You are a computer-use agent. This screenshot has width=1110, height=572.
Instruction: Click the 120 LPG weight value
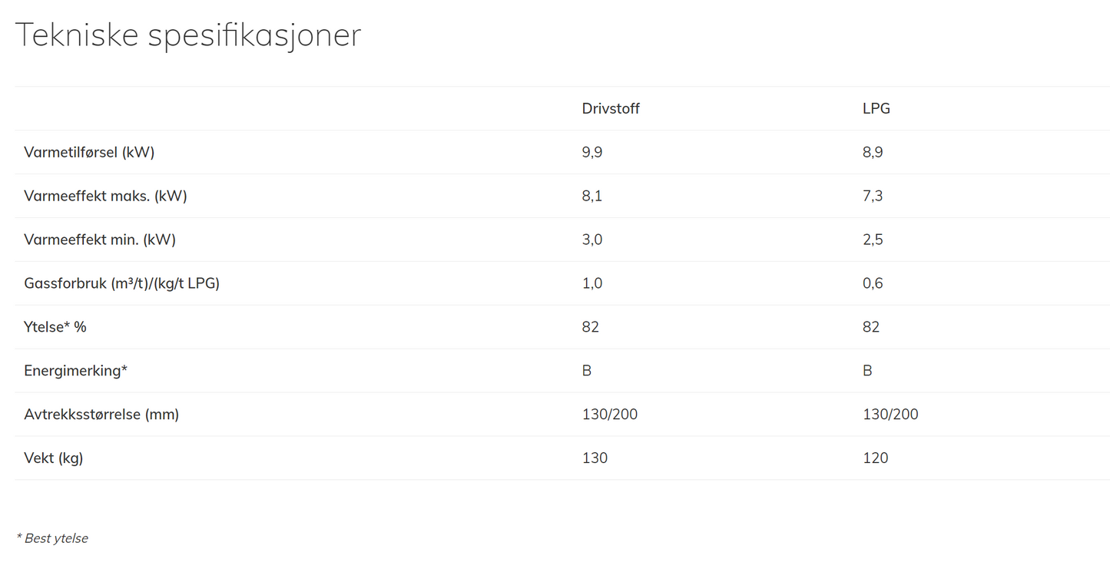tap(875, 458)
